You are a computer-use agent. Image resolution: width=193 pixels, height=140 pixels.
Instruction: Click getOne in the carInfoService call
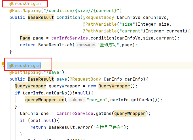(104, 113)
